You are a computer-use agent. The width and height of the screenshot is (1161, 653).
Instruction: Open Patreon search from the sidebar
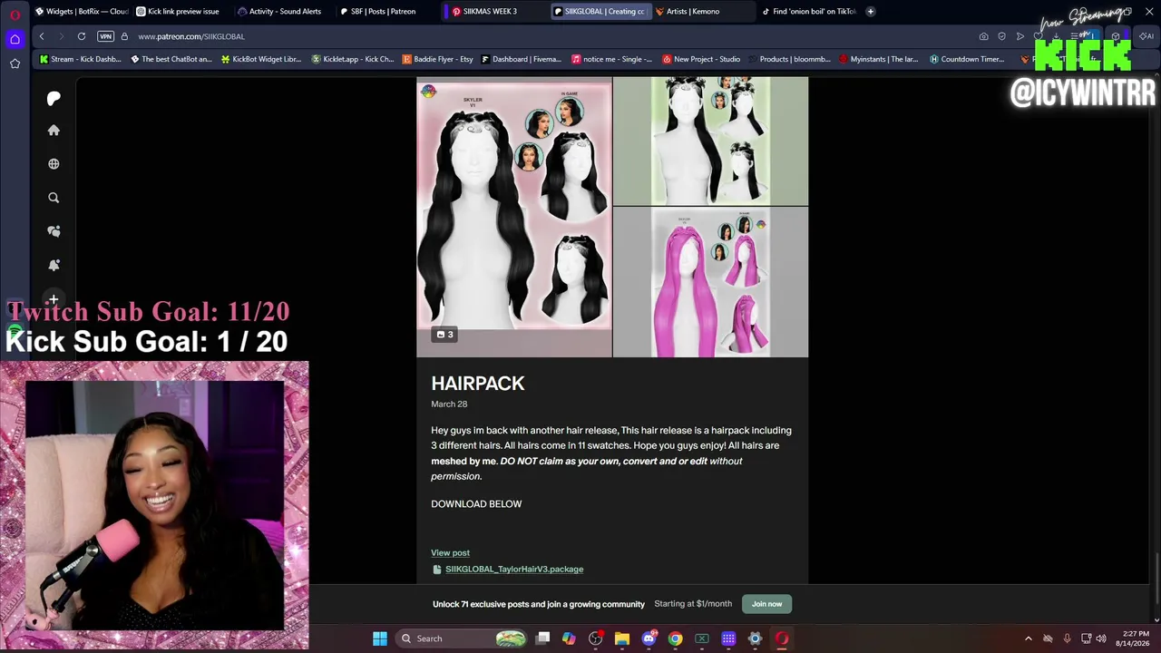coord(54,198)
